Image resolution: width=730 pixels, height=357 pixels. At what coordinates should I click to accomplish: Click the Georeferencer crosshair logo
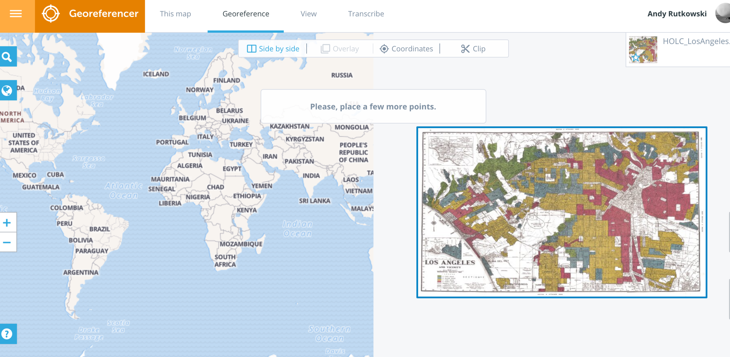pyautogui.click(x=51, y=14)
